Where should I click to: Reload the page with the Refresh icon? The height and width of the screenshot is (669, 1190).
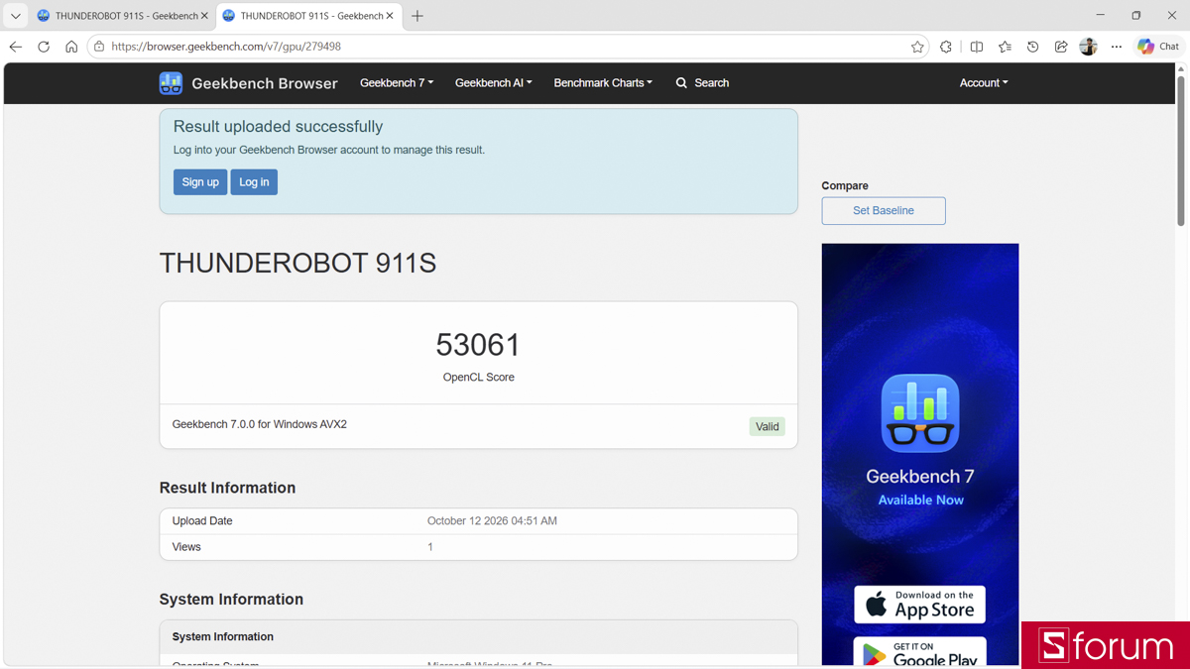[x=44, y=47]
